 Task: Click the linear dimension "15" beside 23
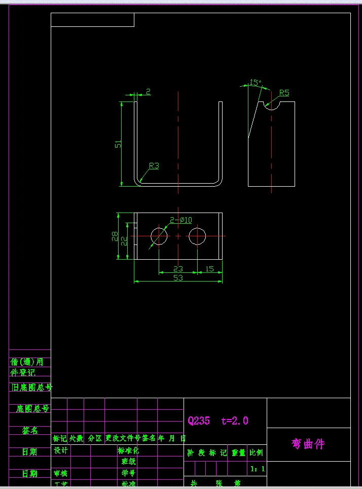tap(209, 268)
